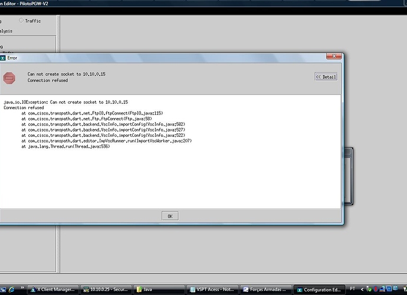Click the 'FtpIO.ftpConnect(FtpIO.java:115)' stack line
This screenshot has width=407, height=295.
tap(92, 113)
